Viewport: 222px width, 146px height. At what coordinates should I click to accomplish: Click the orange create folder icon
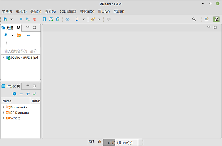(x=19, y=35)
